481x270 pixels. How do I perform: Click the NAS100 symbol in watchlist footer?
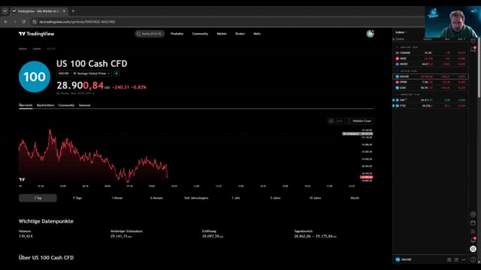tap(404, 259)
